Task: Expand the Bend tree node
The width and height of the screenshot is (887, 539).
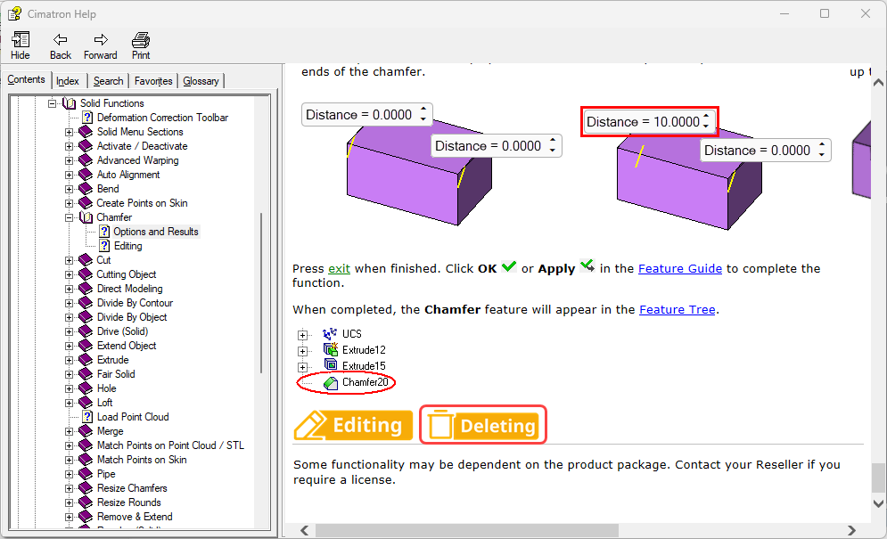Action: pyautogui.click(x=69, y=189)
